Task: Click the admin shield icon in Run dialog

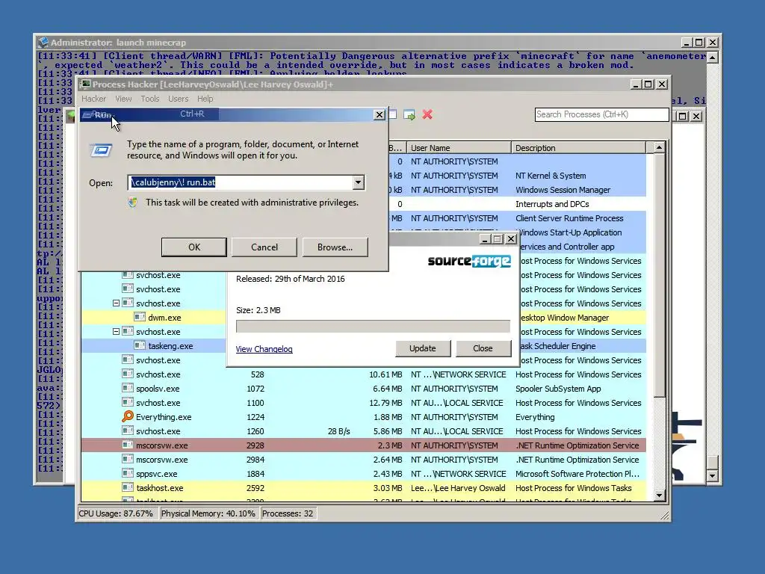Action: tap(133, 202)
